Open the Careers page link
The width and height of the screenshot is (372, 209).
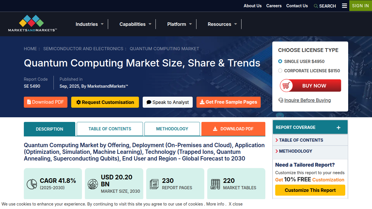tap(274, 6)
